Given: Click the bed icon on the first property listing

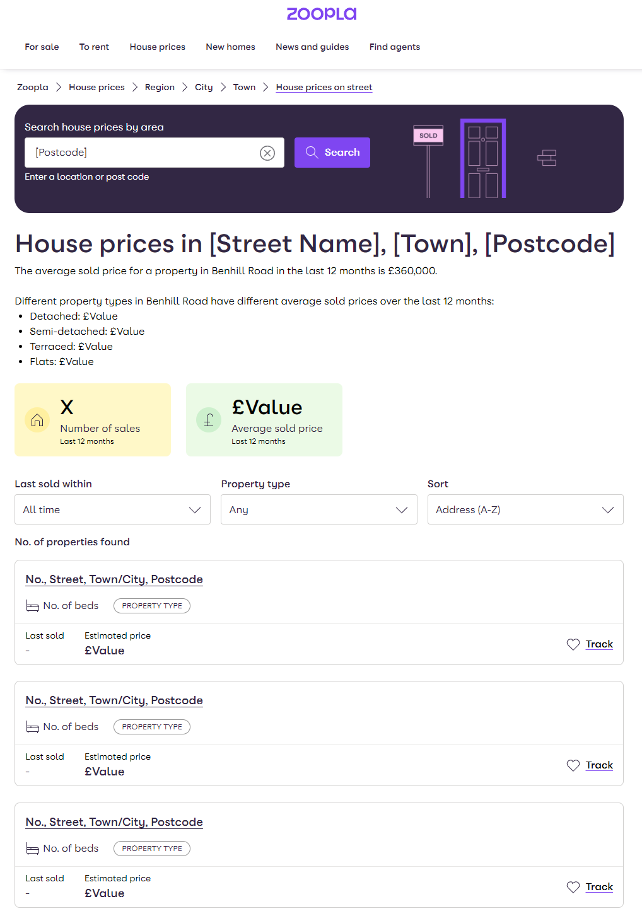Looking at the screenshot, I should tap(32, 606).
